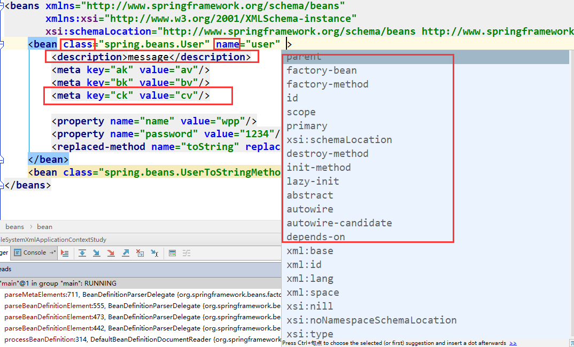Select the 'xml:id' suggestion
The image size is (574, 347).
425,265
